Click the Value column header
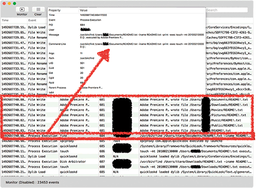The image size is (256, 188). click(84, 10)
